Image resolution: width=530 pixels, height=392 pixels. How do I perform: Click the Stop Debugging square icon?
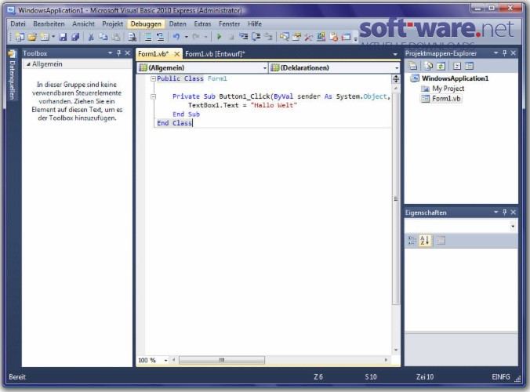[231, 37]
